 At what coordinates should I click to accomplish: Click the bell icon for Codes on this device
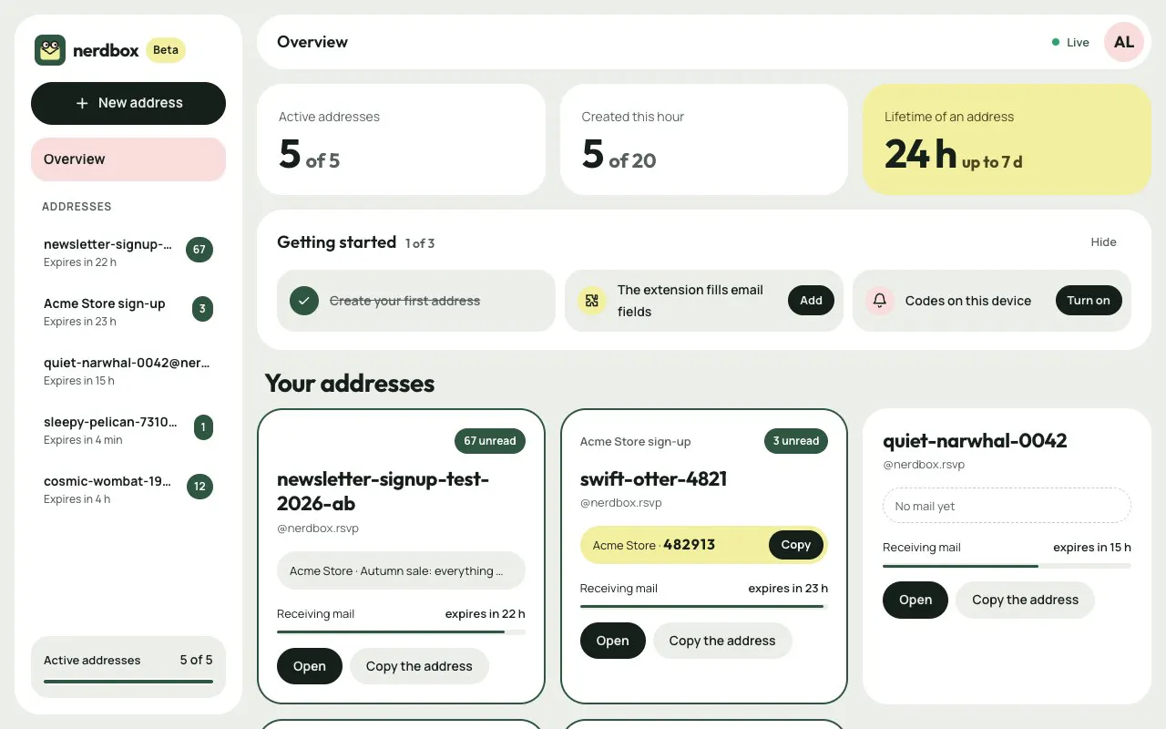coord(880,301)
